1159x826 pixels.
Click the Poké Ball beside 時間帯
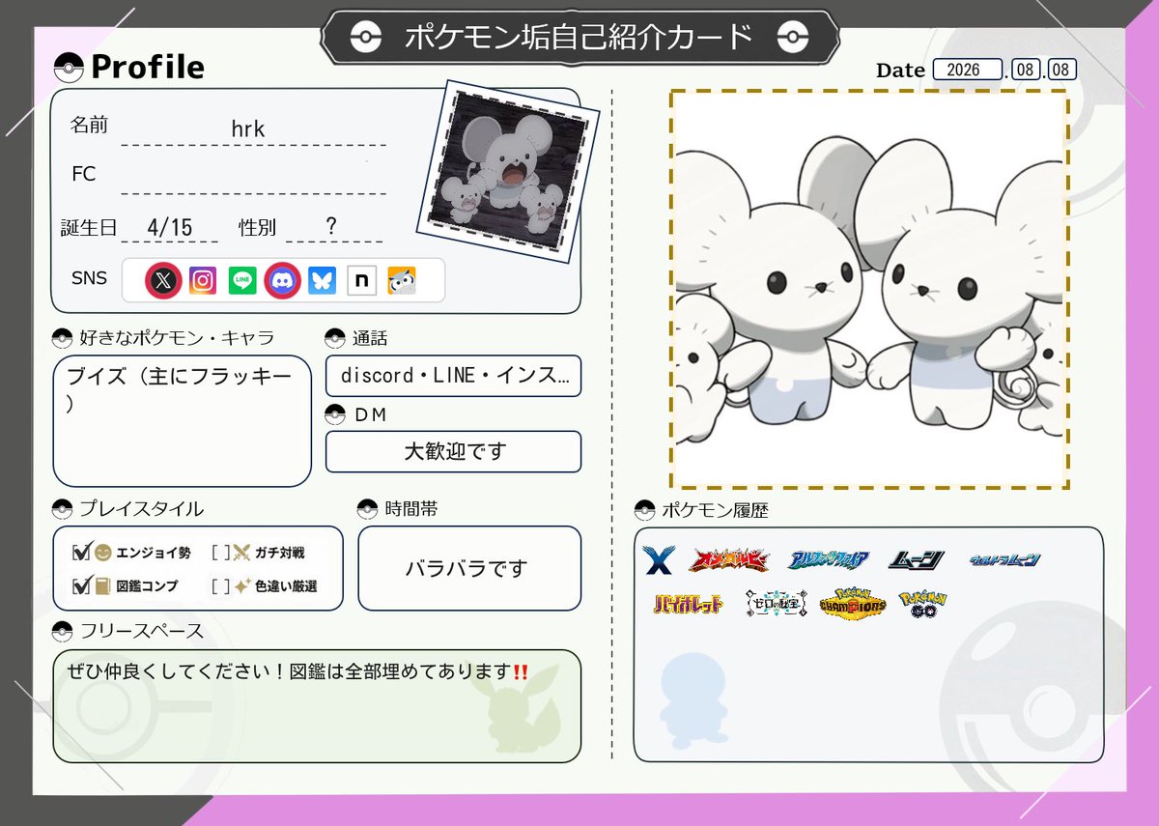tap(368, 509)
